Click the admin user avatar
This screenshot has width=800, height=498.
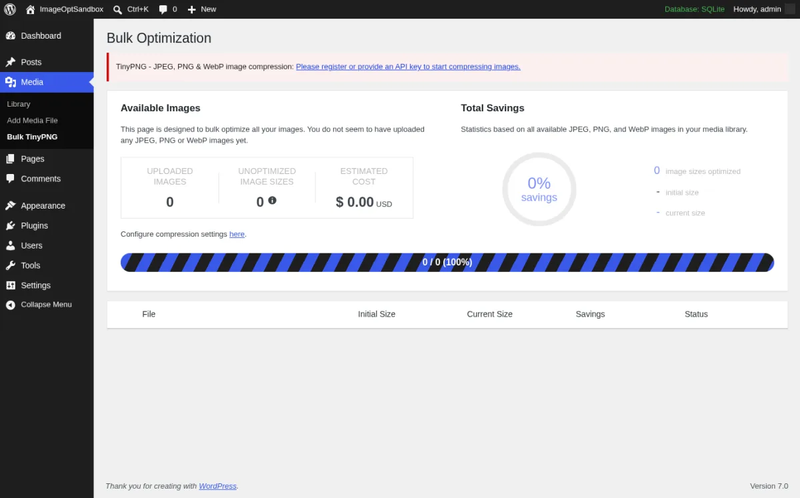pos(791,9)
